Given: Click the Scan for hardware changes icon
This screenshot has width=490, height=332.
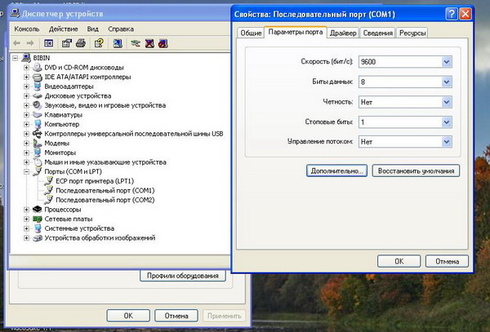Looking at the screenshot, I should [118, 42].
